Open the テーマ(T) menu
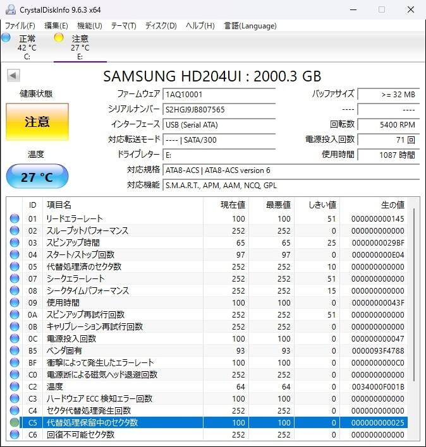Image resolution: width=426 pixels, height=447 pixels. [x=123, y=26]
